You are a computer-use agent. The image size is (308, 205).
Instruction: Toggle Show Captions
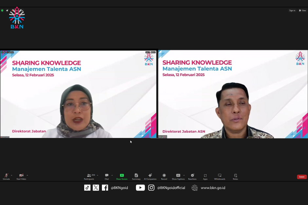point(178,176)
